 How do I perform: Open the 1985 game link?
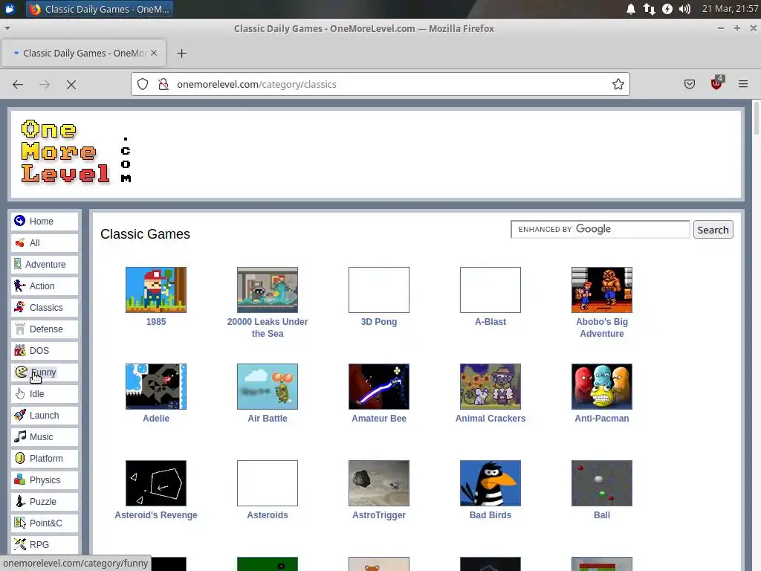[x=156, y=321]
